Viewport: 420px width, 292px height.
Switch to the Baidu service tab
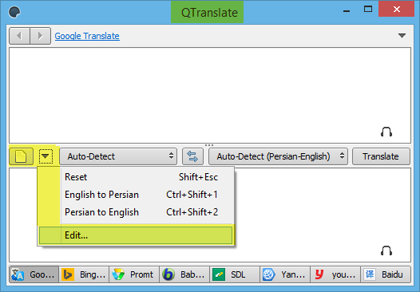click(x=386, y=274)
